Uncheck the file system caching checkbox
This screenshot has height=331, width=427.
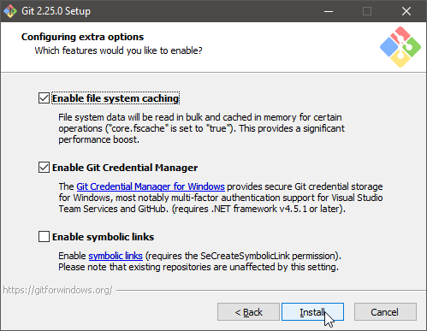coord(44,98)
